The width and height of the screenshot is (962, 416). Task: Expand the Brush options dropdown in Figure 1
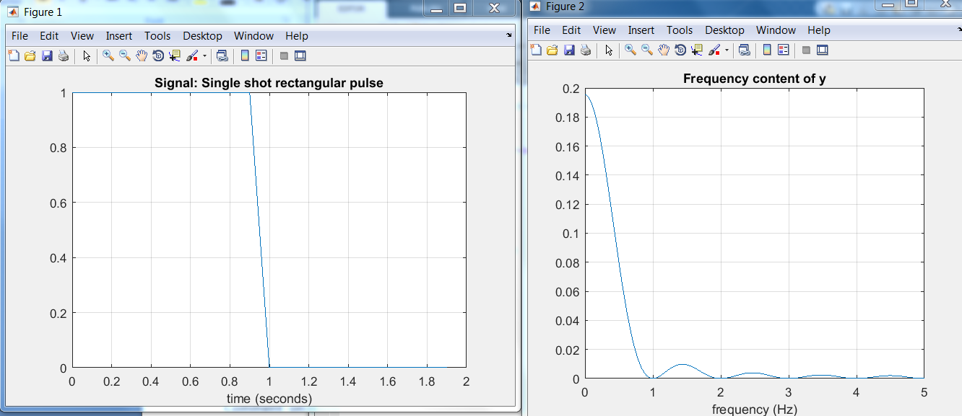(x=204, y=55)
